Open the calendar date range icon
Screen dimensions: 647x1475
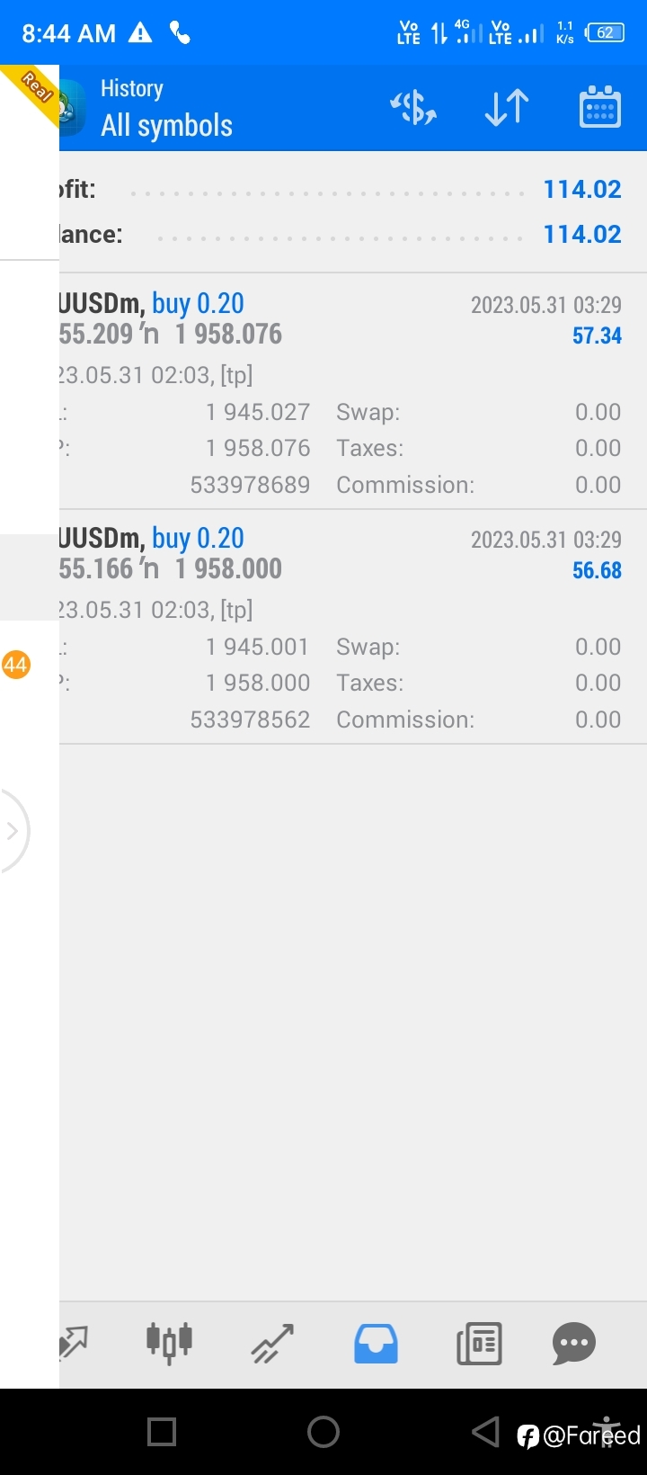(599, 107)
